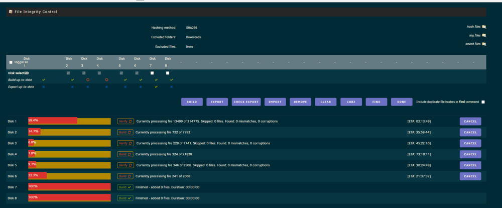Click Disk 3 Build up-to-date red circle

tap(88, 80)
